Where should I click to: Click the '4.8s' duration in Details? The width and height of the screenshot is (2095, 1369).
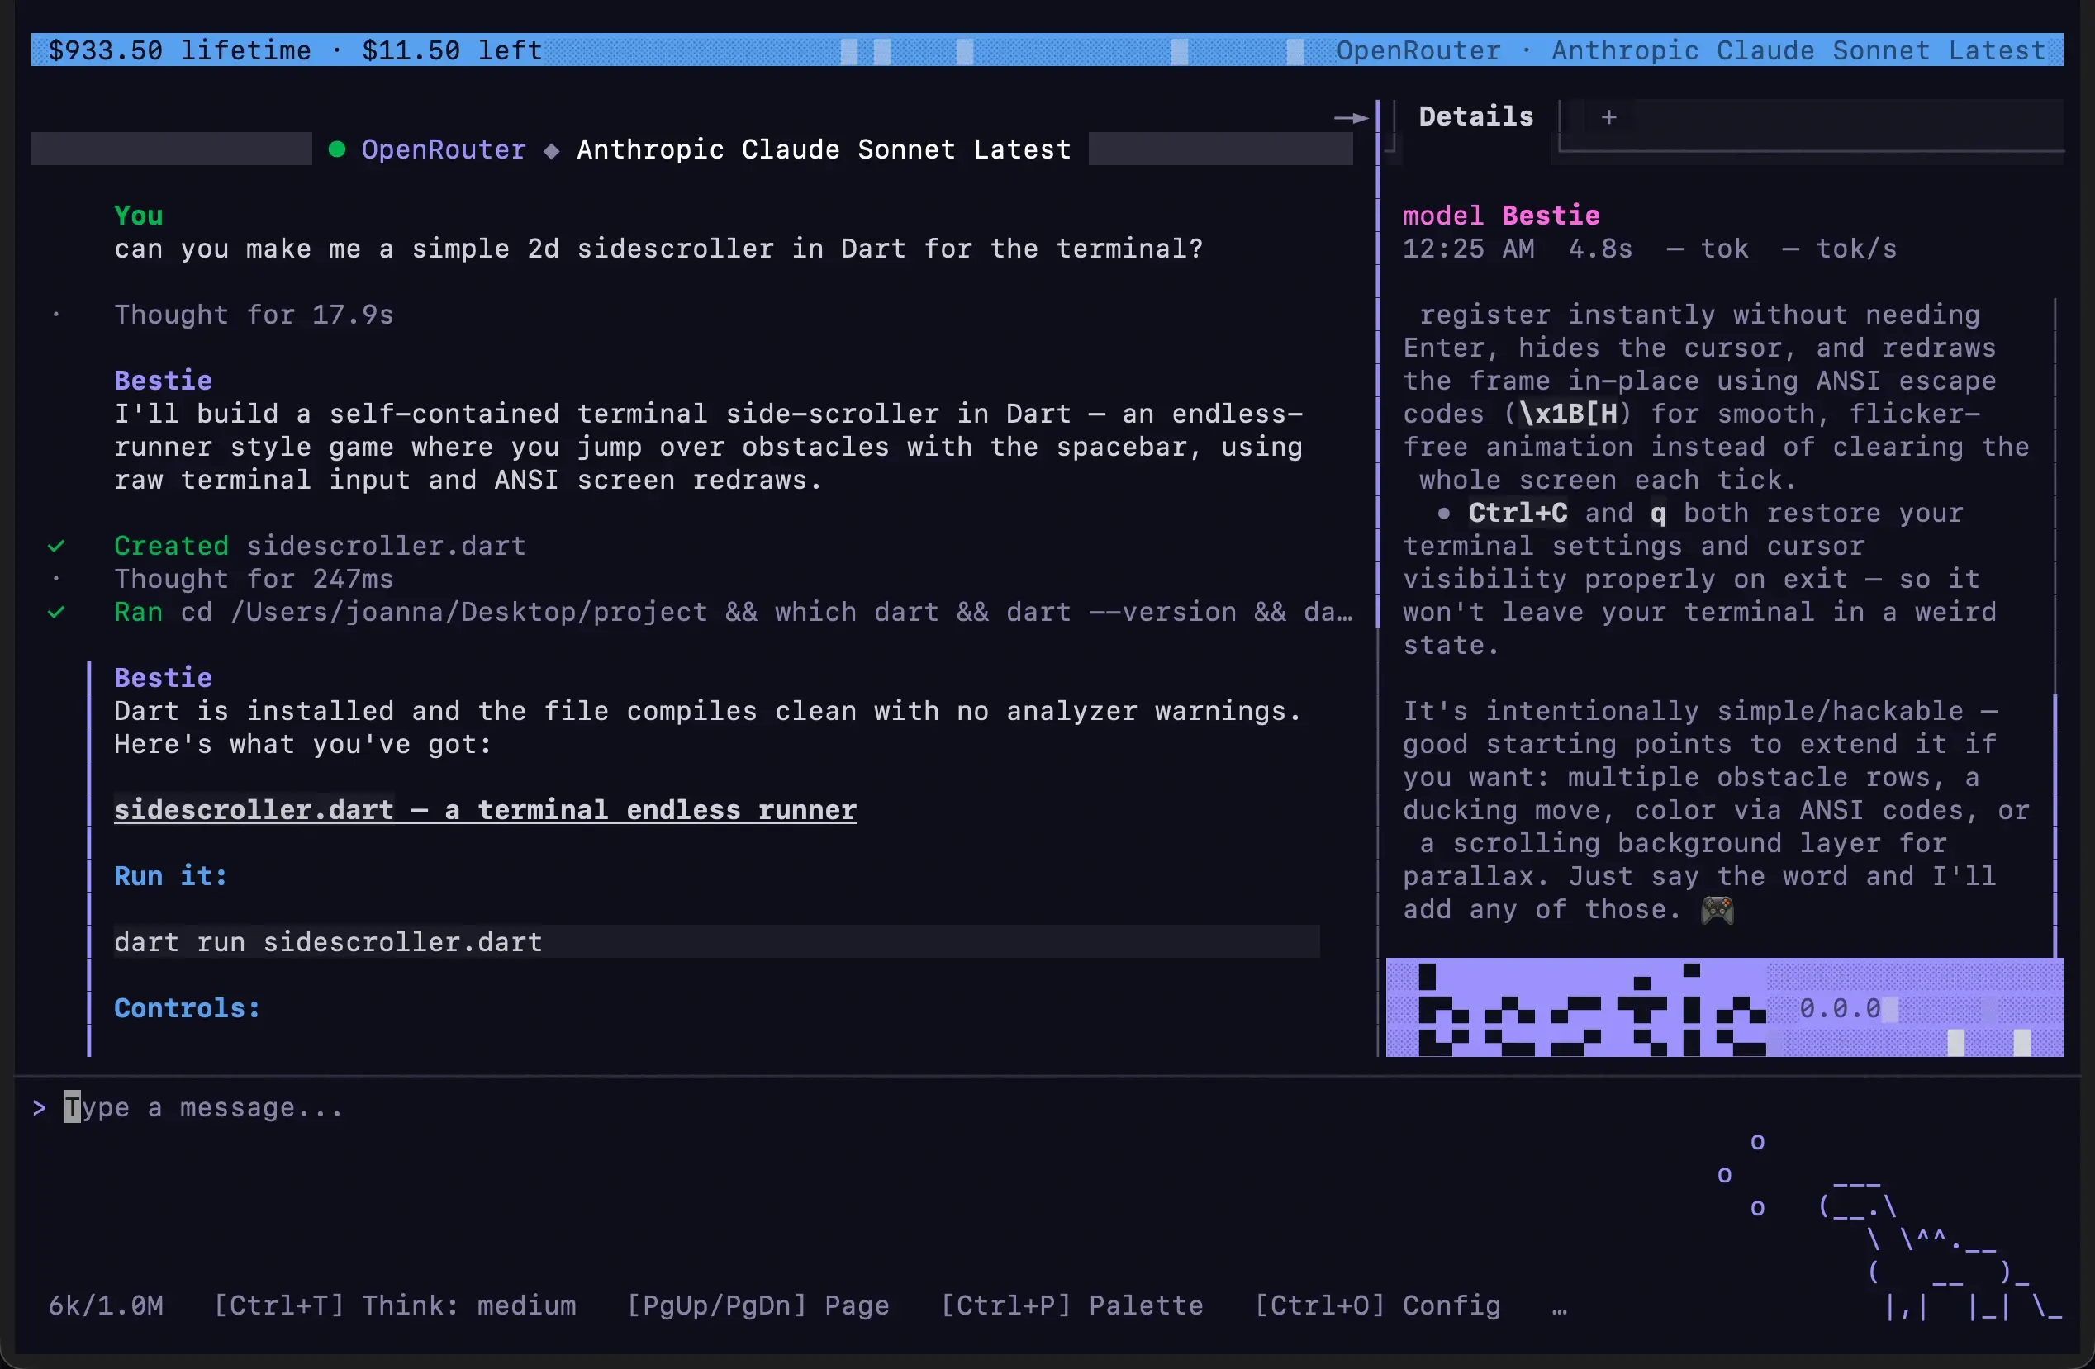(x=1599, y=249)
